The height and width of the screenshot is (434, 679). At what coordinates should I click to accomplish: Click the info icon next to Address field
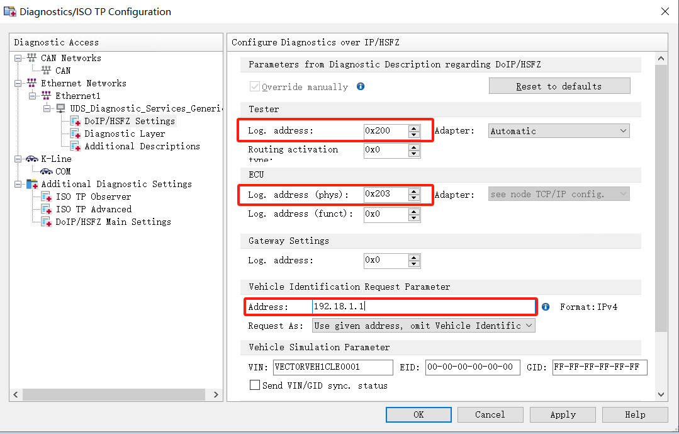point(546,307)
